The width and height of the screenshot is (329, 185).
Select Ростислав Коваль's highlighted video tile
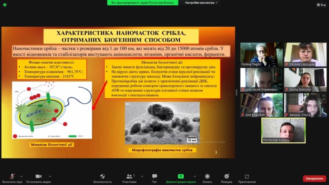pos(283,130)
